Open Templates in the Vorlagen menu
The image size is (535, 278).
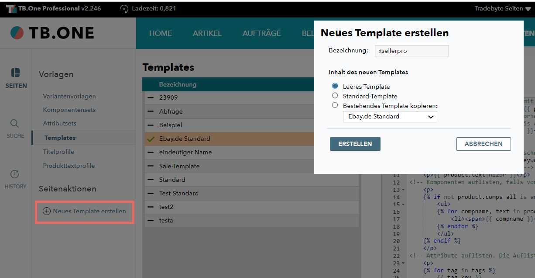60,138
